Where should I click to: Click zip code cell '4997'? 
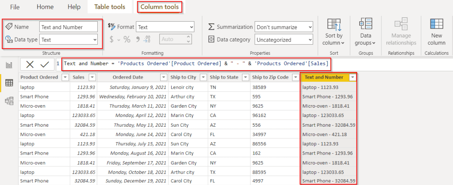[x=276, y=181]
